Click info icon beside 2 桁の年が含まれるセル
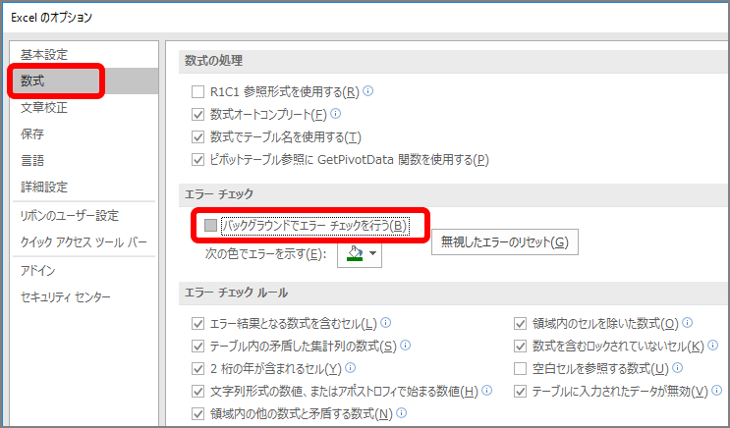Screen dimensions: 730x428 tap(351, 368)
